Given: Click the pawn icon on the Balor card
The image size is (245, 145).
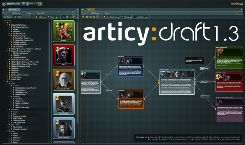Looking at the screenshot, I should click(x=57, y=49).
